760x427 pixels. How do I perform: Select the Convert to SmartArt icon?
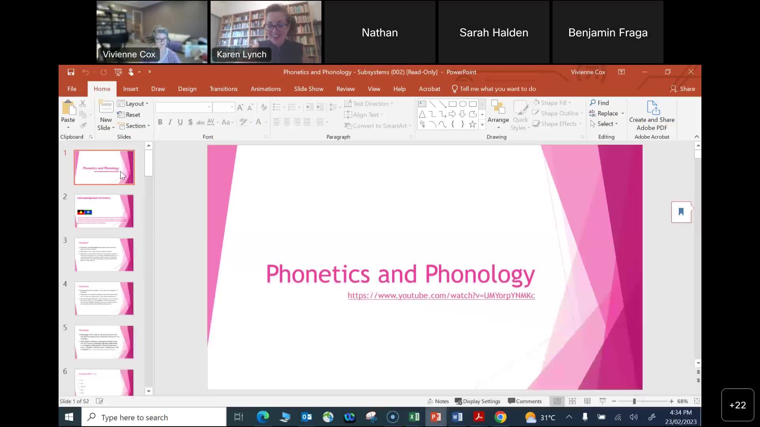click(348, 126)
